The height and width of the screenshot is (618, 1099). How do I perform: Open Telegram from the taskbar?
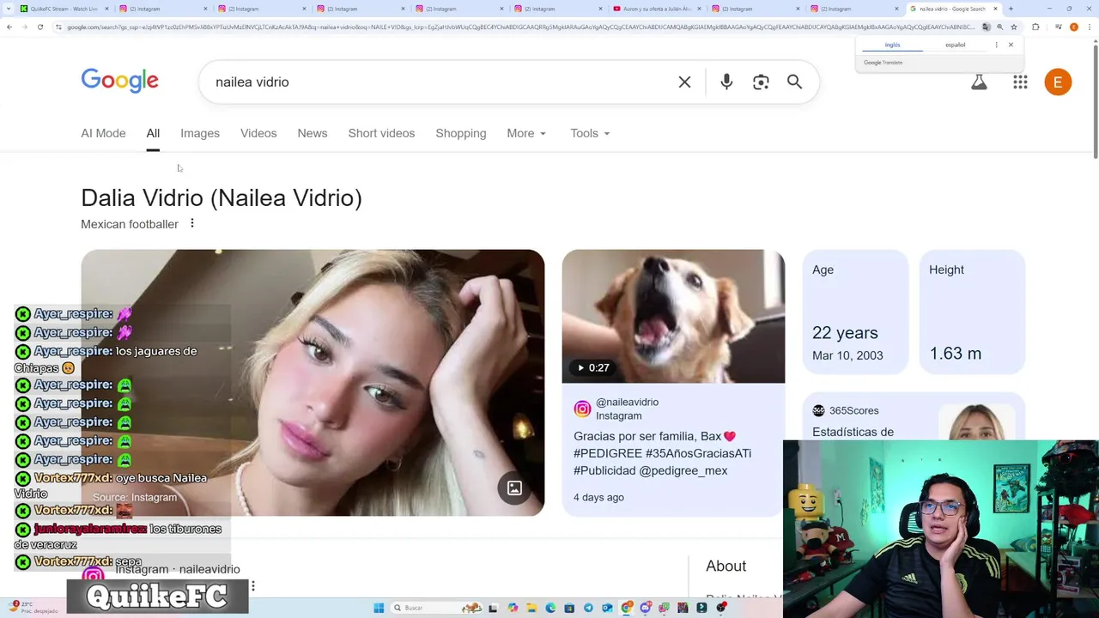click(x=588, y=608)
